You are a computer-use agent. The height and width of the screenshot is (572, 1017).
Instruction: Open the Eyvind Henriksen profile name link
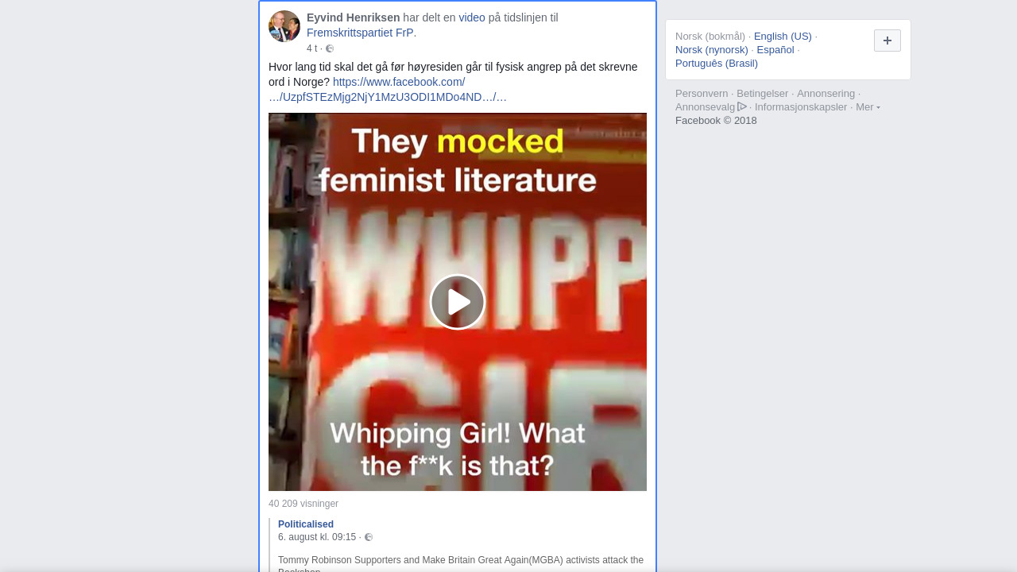(x=354, y=17)
